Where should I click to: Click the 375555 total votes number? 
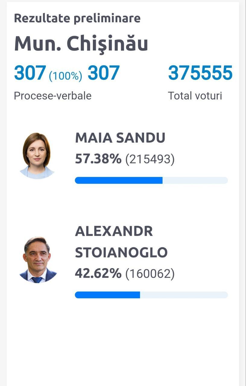point(200,73)
